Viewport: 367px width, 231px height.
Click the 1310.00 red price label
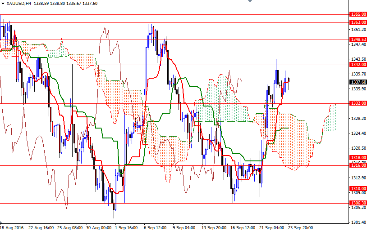(358, 188)
